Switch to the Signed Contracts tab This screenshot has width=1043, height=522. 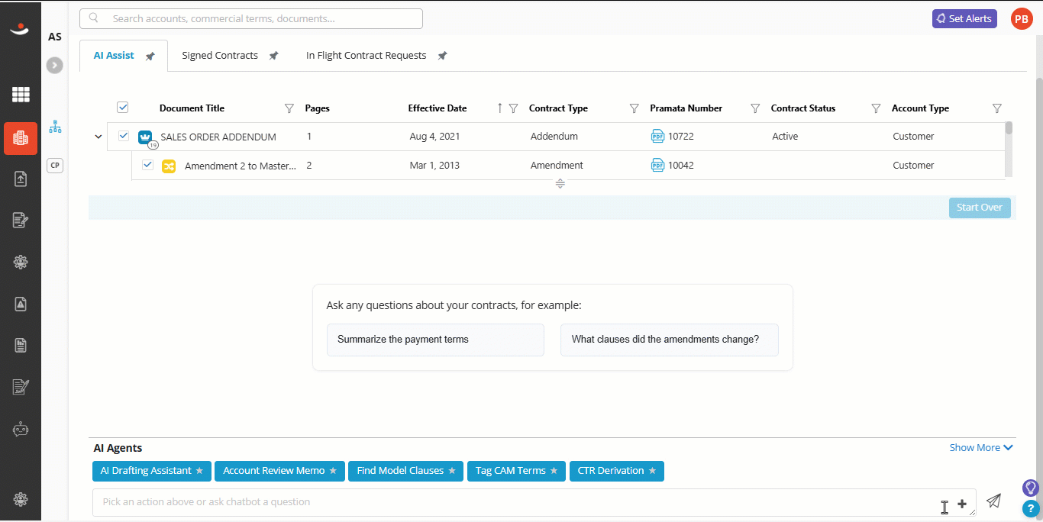pos(220,56)
